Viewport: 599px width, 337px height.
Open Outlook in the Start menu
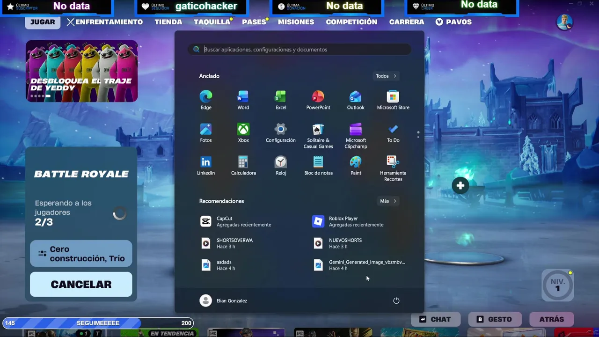pyautogui.click(x=356, y=101)
